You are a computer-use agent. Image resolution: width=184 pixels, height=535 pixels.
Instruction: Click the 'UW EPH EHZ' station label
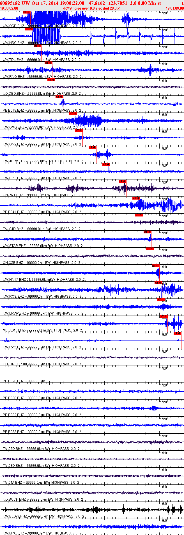[x=13, y=178]
